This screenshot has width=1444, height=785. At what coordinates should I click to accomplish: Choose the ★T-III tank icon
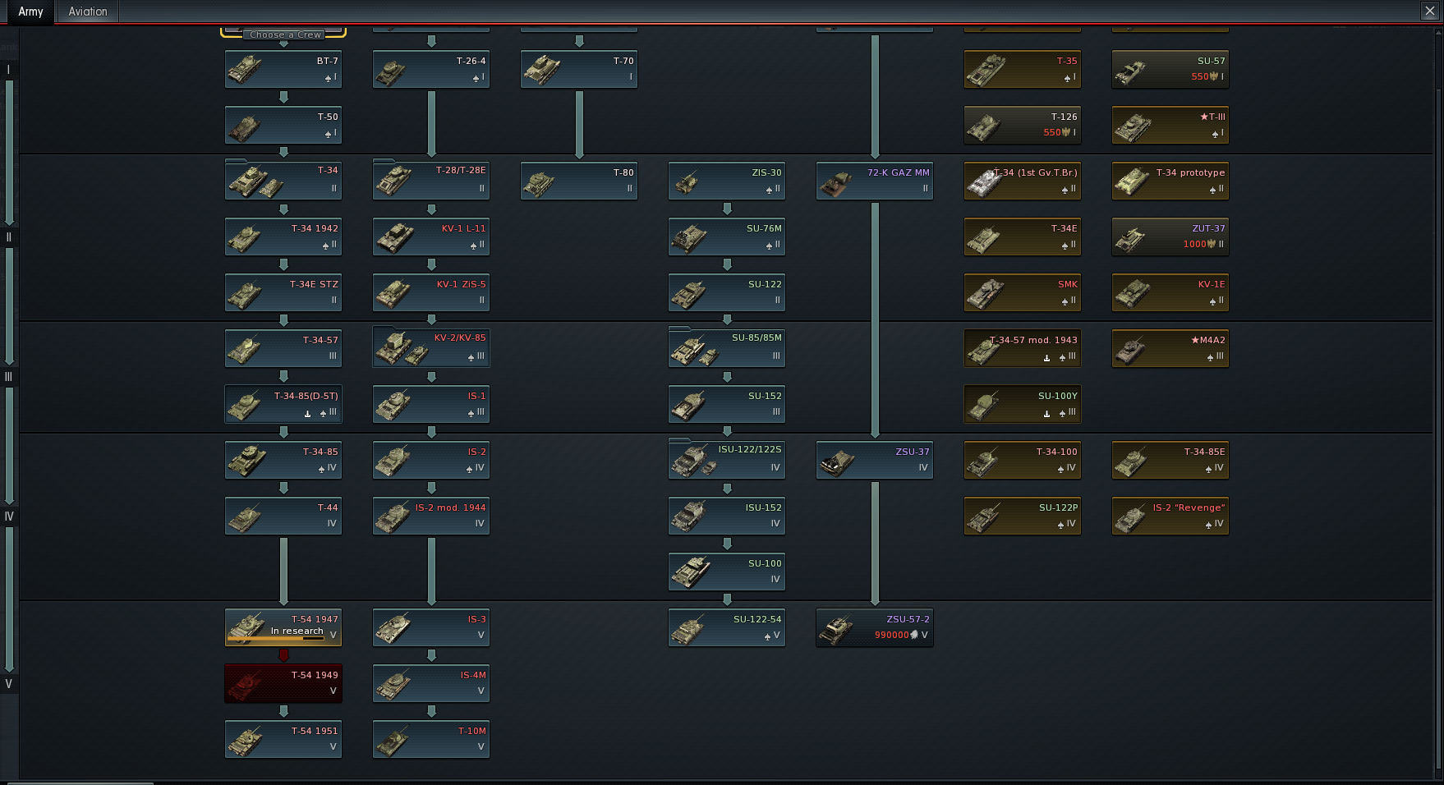pyautogui.click(x=1132, y=126)
